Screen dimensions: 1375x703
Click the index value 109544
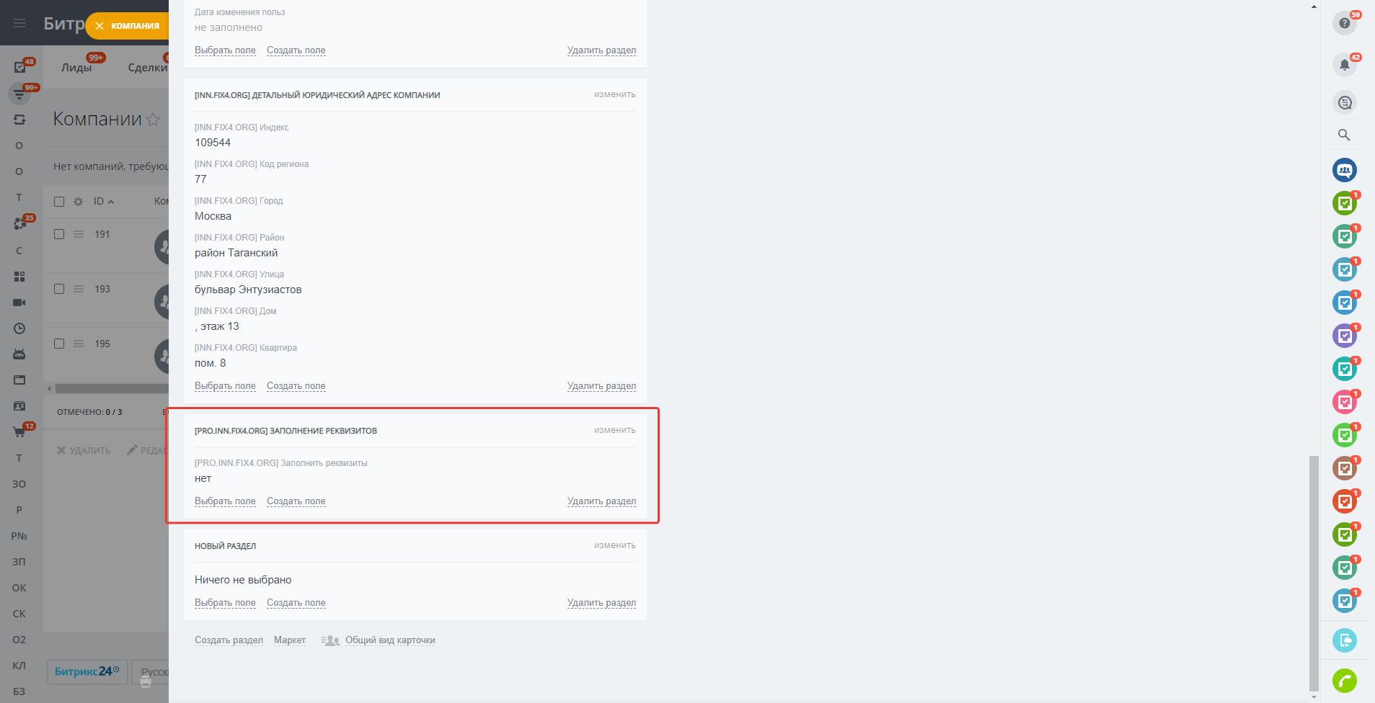click(213, 143)
